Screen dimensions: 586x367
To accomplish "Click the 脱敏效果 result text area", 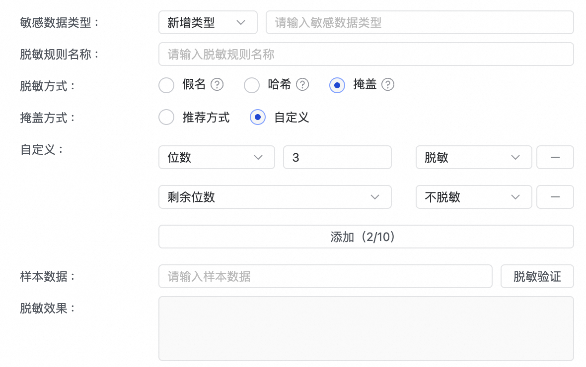I will tap(366, 328).
